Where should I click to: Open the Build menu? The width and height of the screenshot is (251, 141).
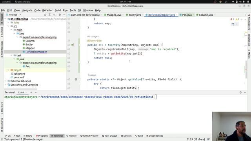click(x=58, y=10)
